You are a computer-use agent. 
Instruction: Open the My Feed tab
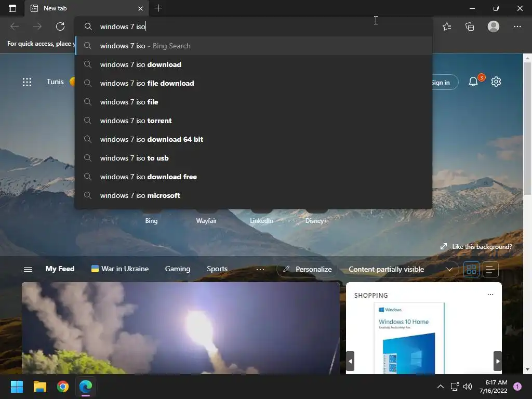pos(60,269)
